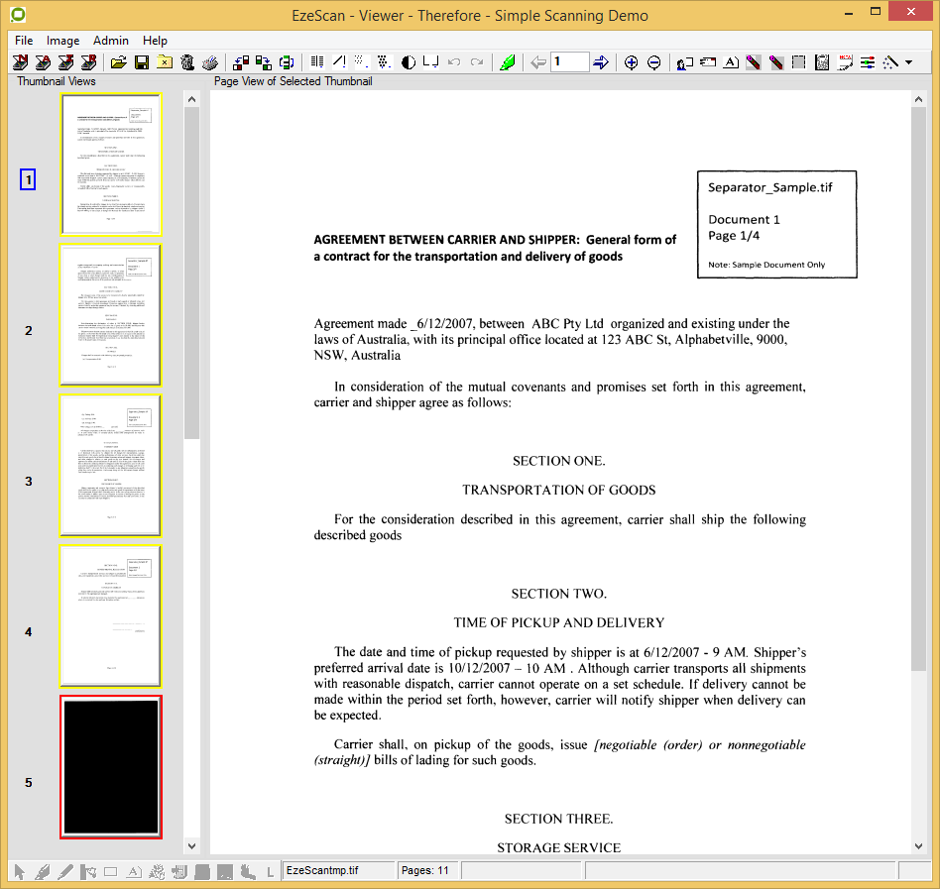Screen dimensions: 940x889
Task: Open the Admin menu
Action: tap(111, 41)
